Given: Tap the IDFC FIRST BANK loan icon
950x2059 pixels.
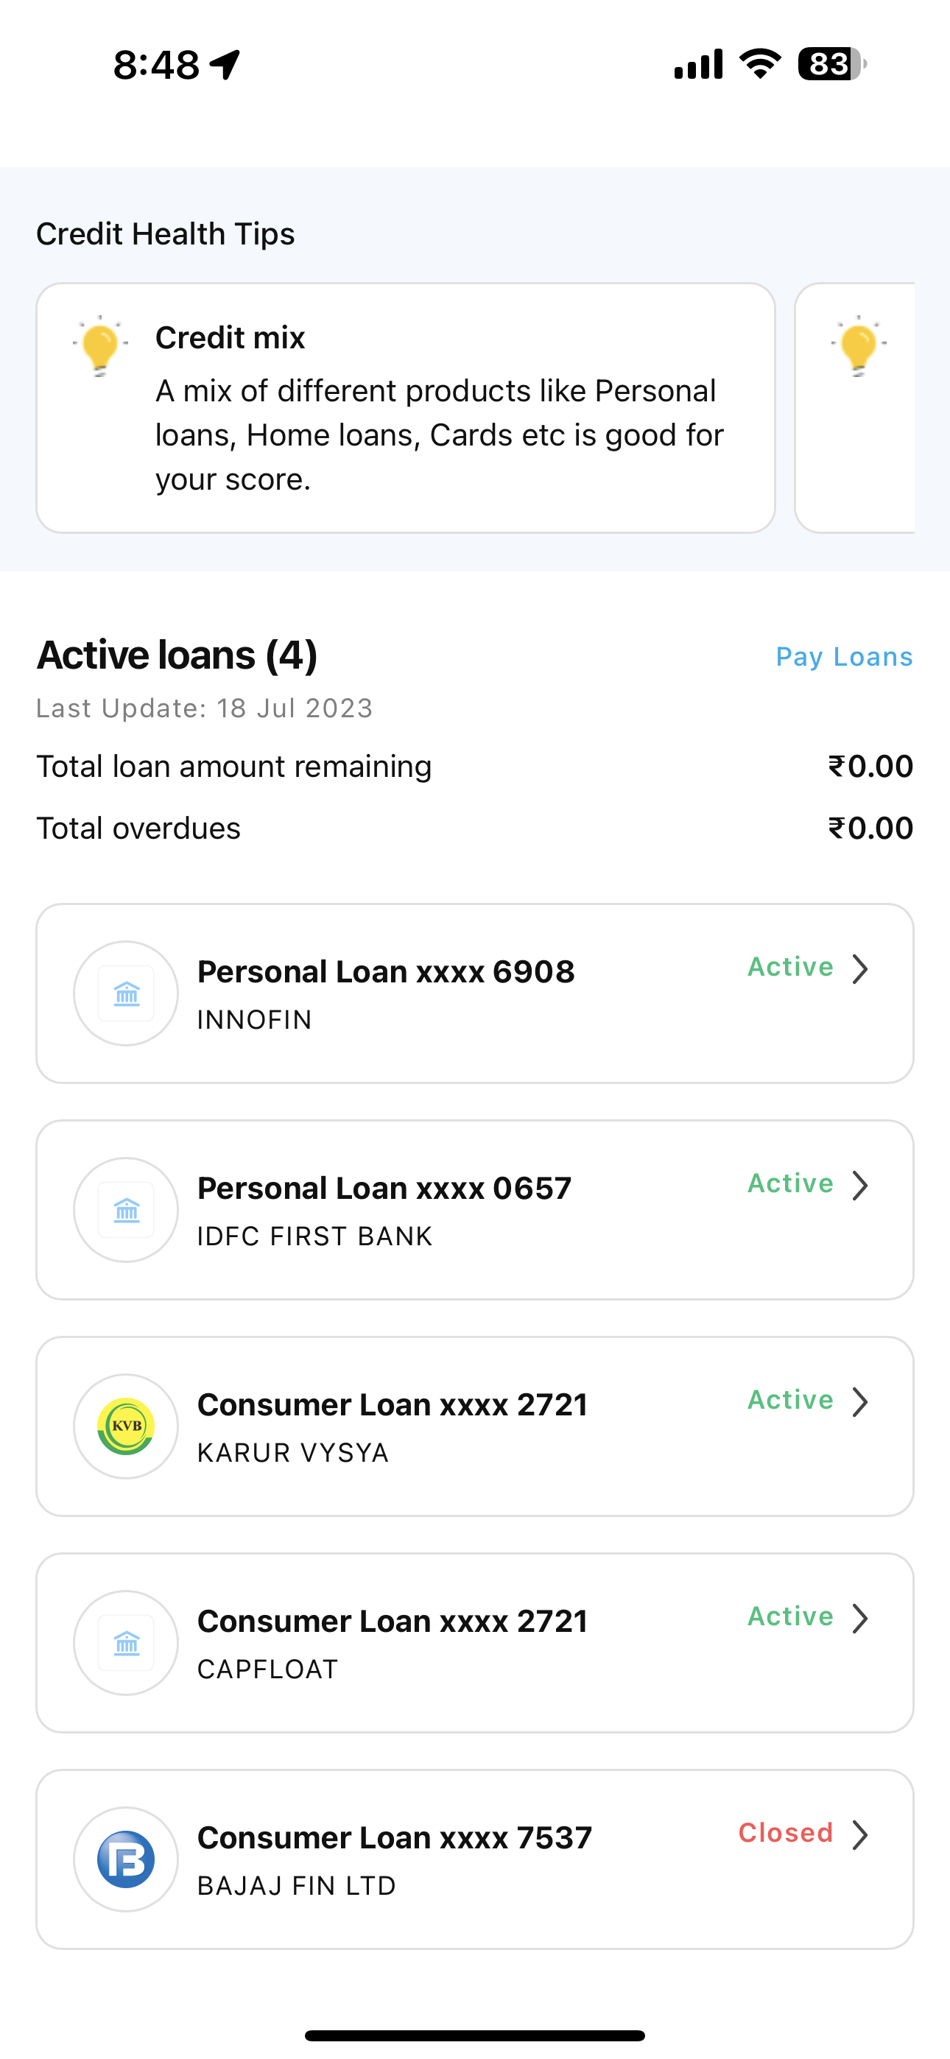Looking at the screenshot, I should click(x=125, y=1210).
